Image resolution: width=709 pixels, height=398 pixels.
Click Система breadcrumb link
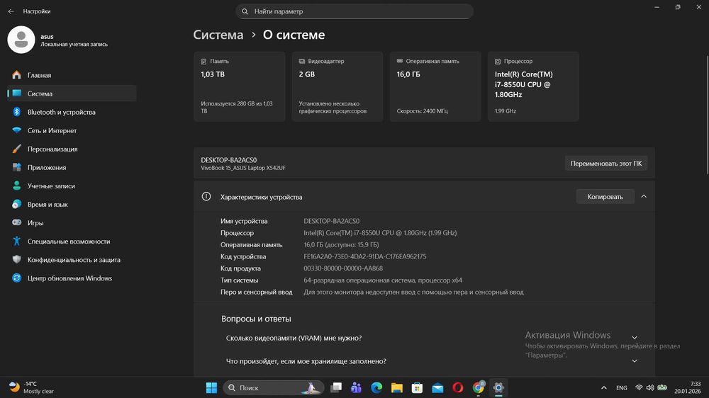(218, 35)
